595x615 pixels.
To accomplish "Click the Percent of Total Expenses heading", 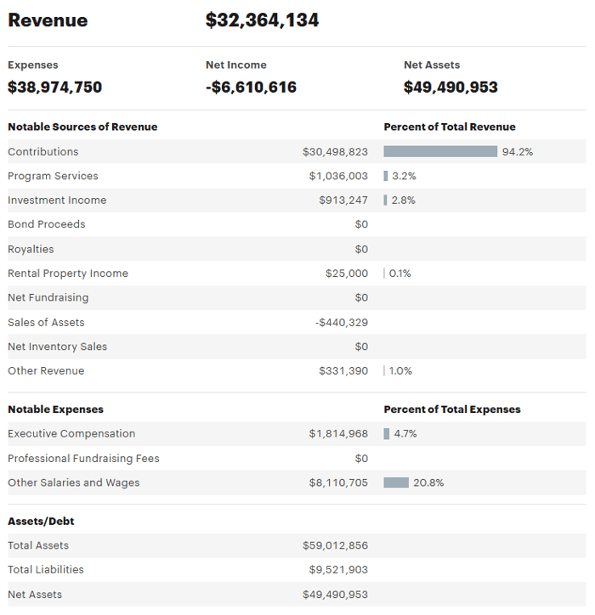I will pyautogui.click(x=452, y=409).
